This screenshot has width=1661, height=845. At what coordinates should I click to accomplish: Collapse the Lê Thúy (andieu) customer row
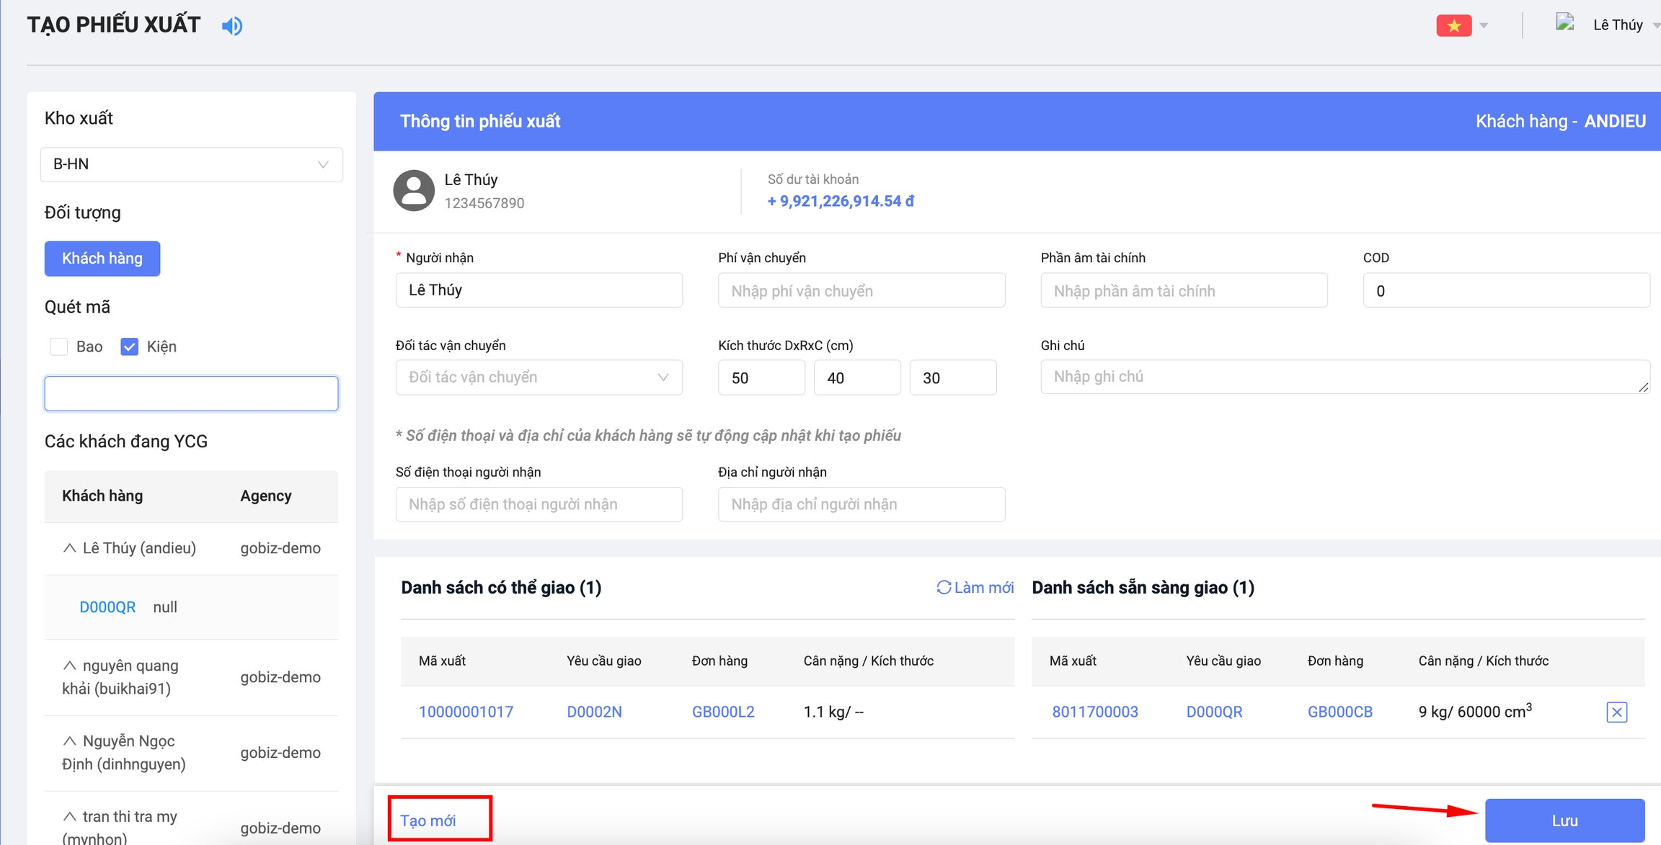[x=69, y=548]
